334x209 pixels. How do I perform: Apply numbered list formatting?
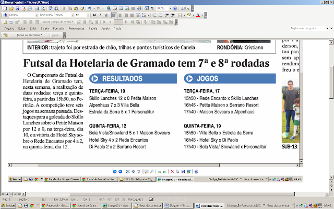(x=154, y=15)
